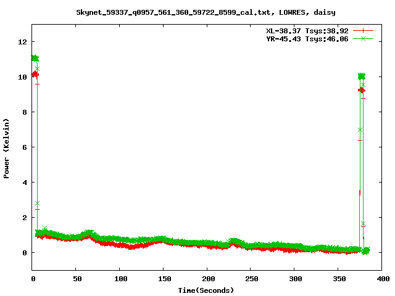
Task: Click green calibration cluster near 11 K at start
Action: coord(35,58)
